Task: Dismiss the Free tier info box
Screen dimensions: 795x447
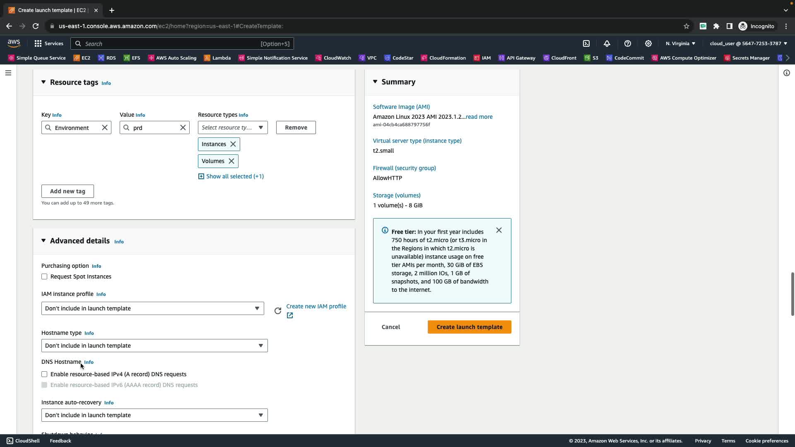Action: click(499, 230)
